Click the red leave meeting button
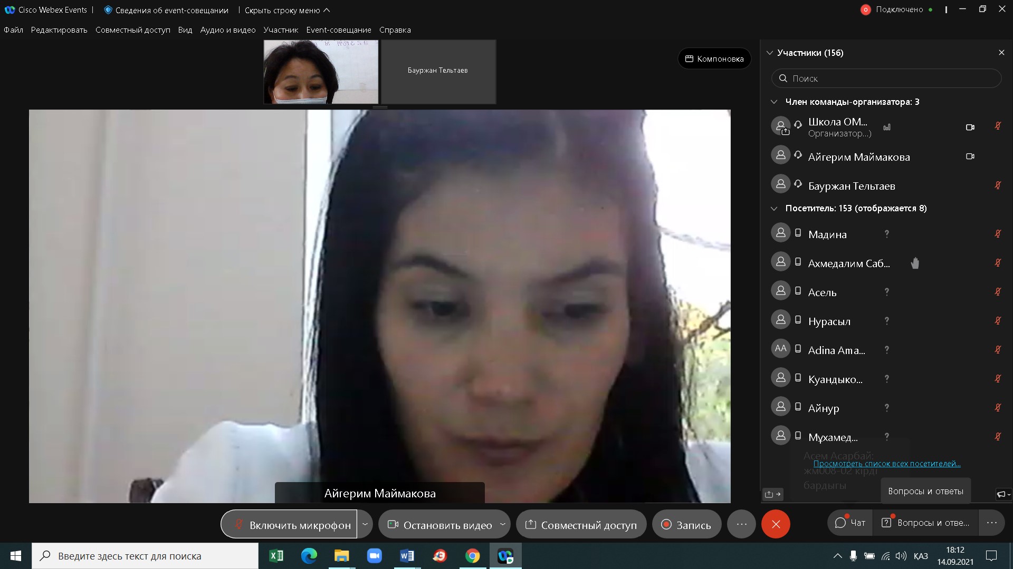The image size is (1013, 569). click(x=776, y=524)
